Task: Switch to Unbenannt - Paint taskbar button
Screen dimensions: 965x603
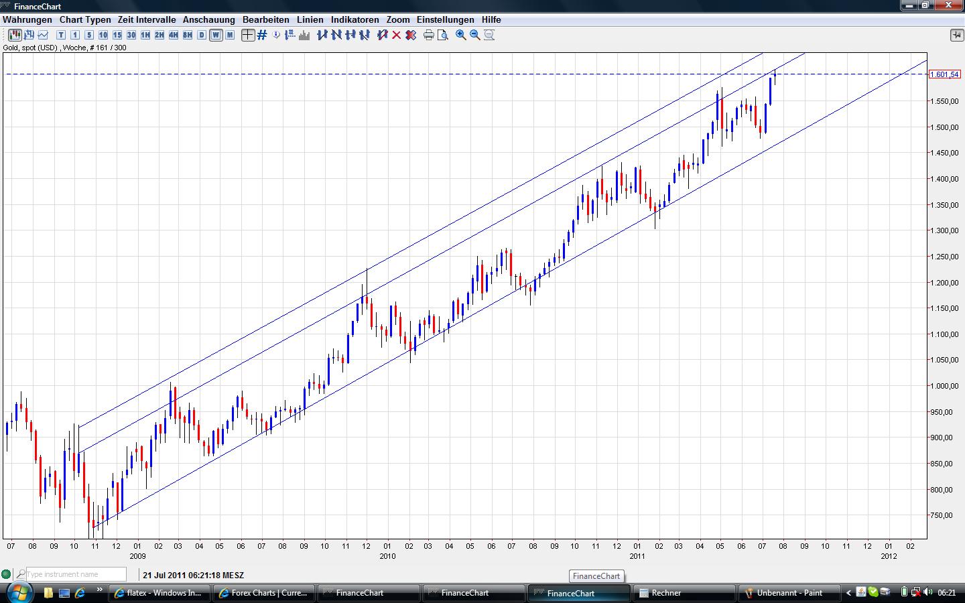Action: pyautogui.click(x=788, y=593)
